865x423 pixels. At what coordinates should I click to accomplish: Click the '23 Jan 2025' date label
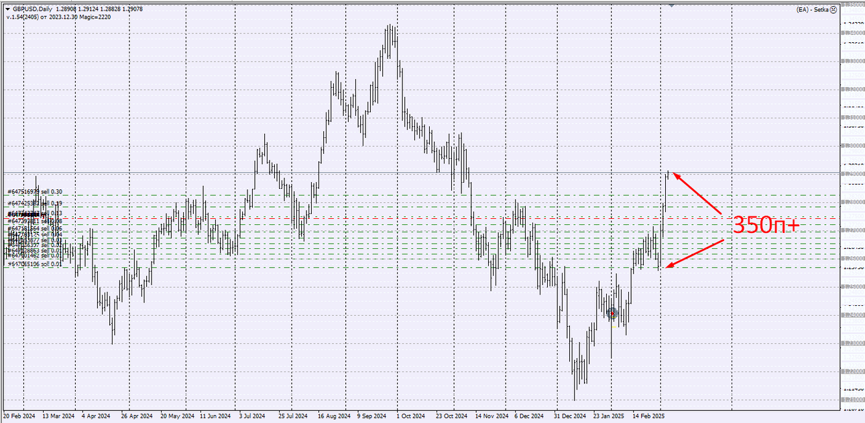point(610,416)
